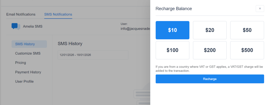Click the Amelia SMS chat bubbles icon
This screenshot has width=267, height=105.
(x=16, y=26)
